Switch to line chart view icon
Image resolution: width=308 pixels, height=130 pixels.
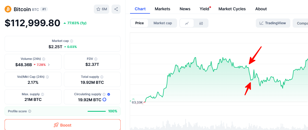click(187, 23)
